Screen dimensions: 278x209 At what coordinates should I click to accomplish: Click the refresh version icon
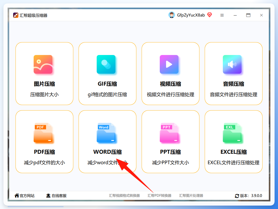click(237, 196)
